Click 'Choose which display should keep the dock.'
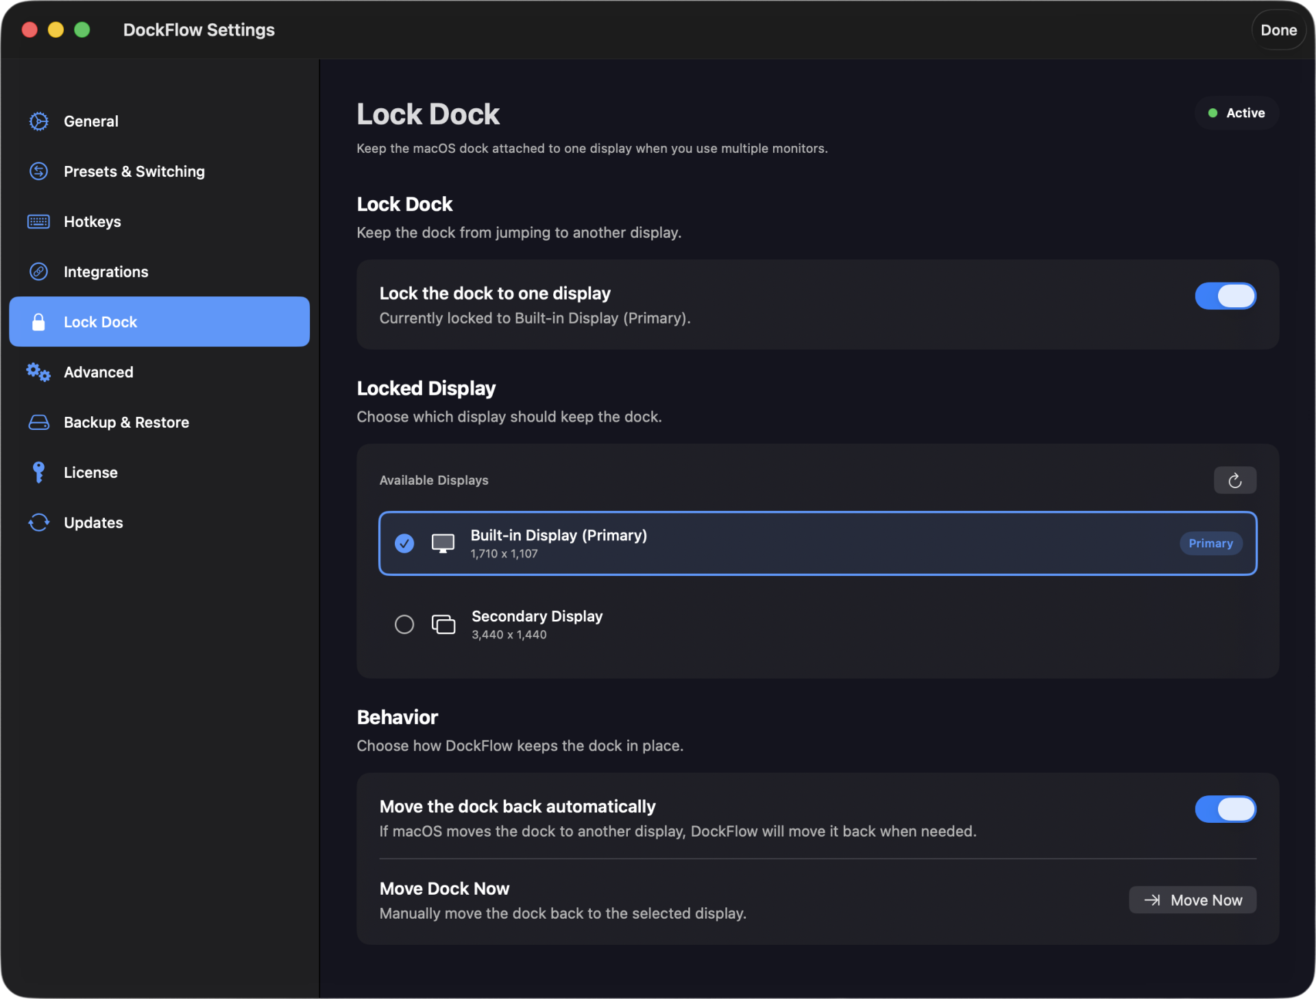The height and width of the screenshot is (999, 1316). pos(509,417)
